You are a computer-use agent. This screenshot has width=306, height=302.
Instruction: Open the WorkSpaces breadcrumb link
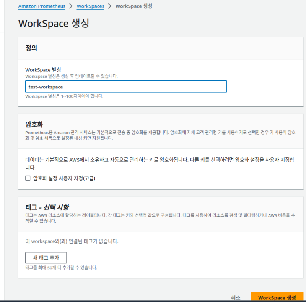(x=90, y=6)
